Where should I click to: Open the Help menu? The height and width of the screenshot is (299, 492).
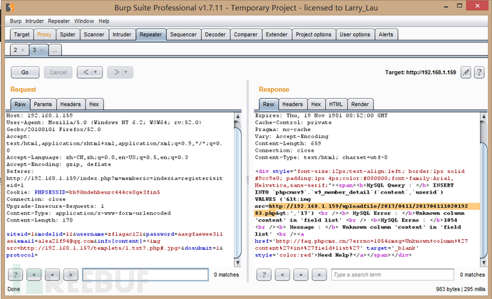[104, 21]
